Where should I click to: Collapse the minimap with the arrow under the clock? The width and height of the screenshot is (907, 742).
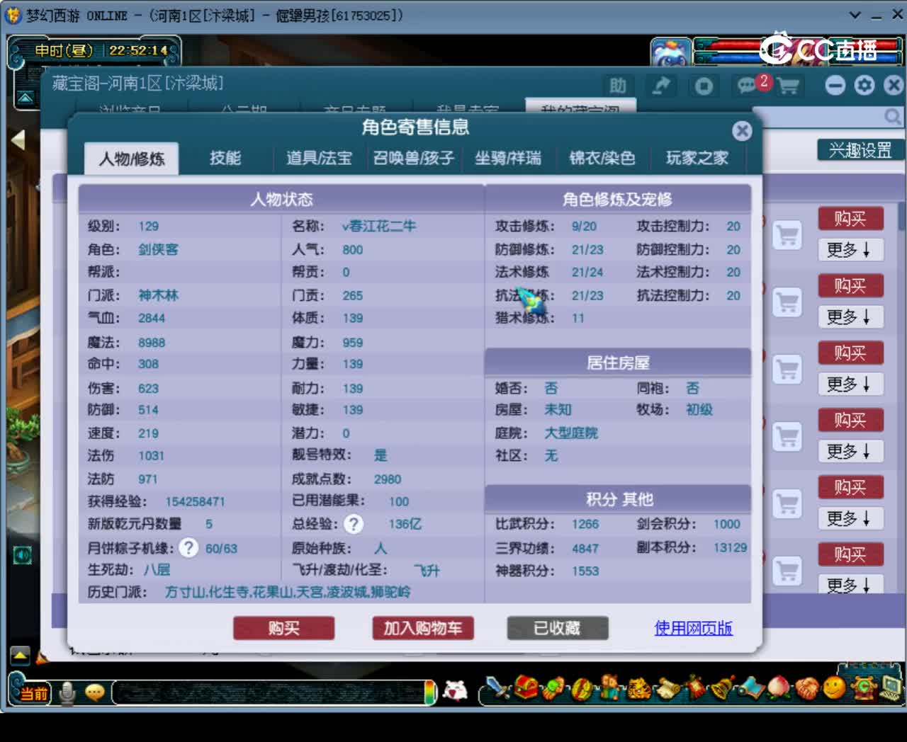tap(26, 98)
